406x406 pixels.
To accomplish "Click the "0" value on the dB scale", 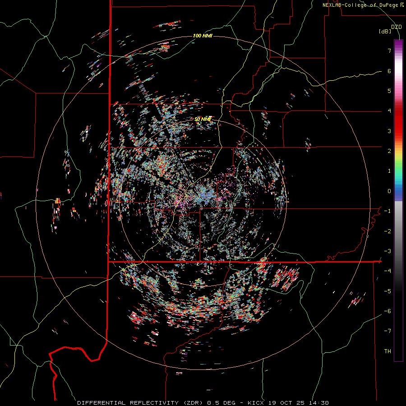I will (389, 191).
